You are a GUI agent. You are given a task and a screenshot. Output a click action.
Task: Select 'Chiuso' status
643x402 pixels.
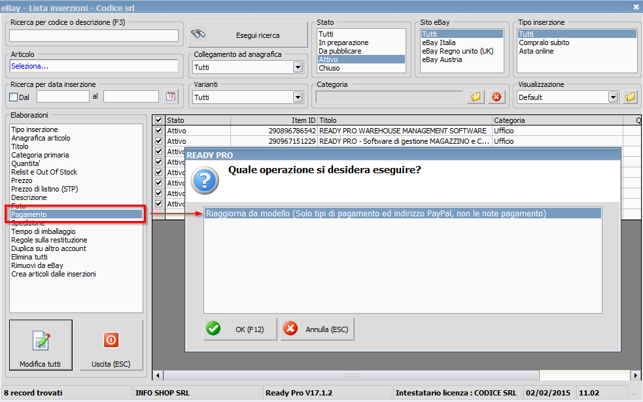[x=361, y=68]
